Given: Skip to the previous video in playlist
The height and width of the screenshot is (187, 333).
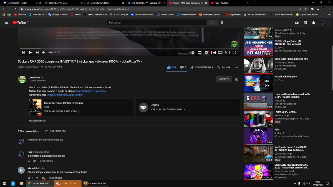Looking at the screenshot, I should point(23,52).
